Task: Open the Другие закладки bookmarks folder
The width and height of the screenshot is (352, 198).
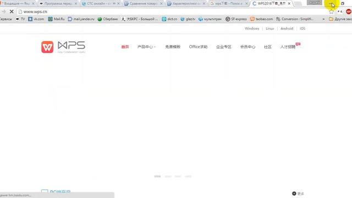Action: (340, 19)
